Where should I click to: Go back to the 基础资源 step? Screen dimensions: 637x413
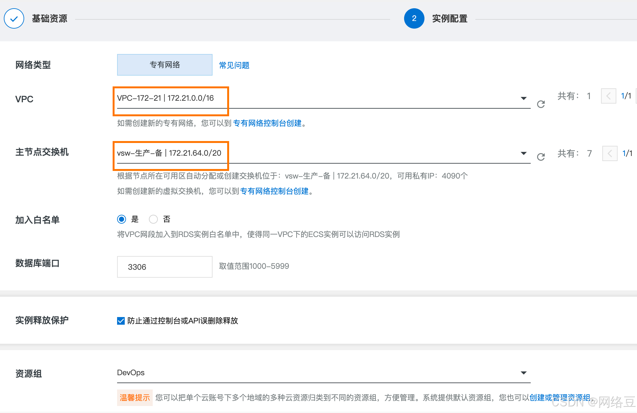[x=50, y=19]
